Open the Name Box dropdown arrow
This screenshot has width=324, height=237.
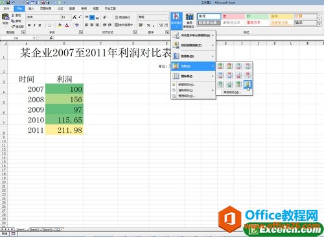(x=34, y=38)
